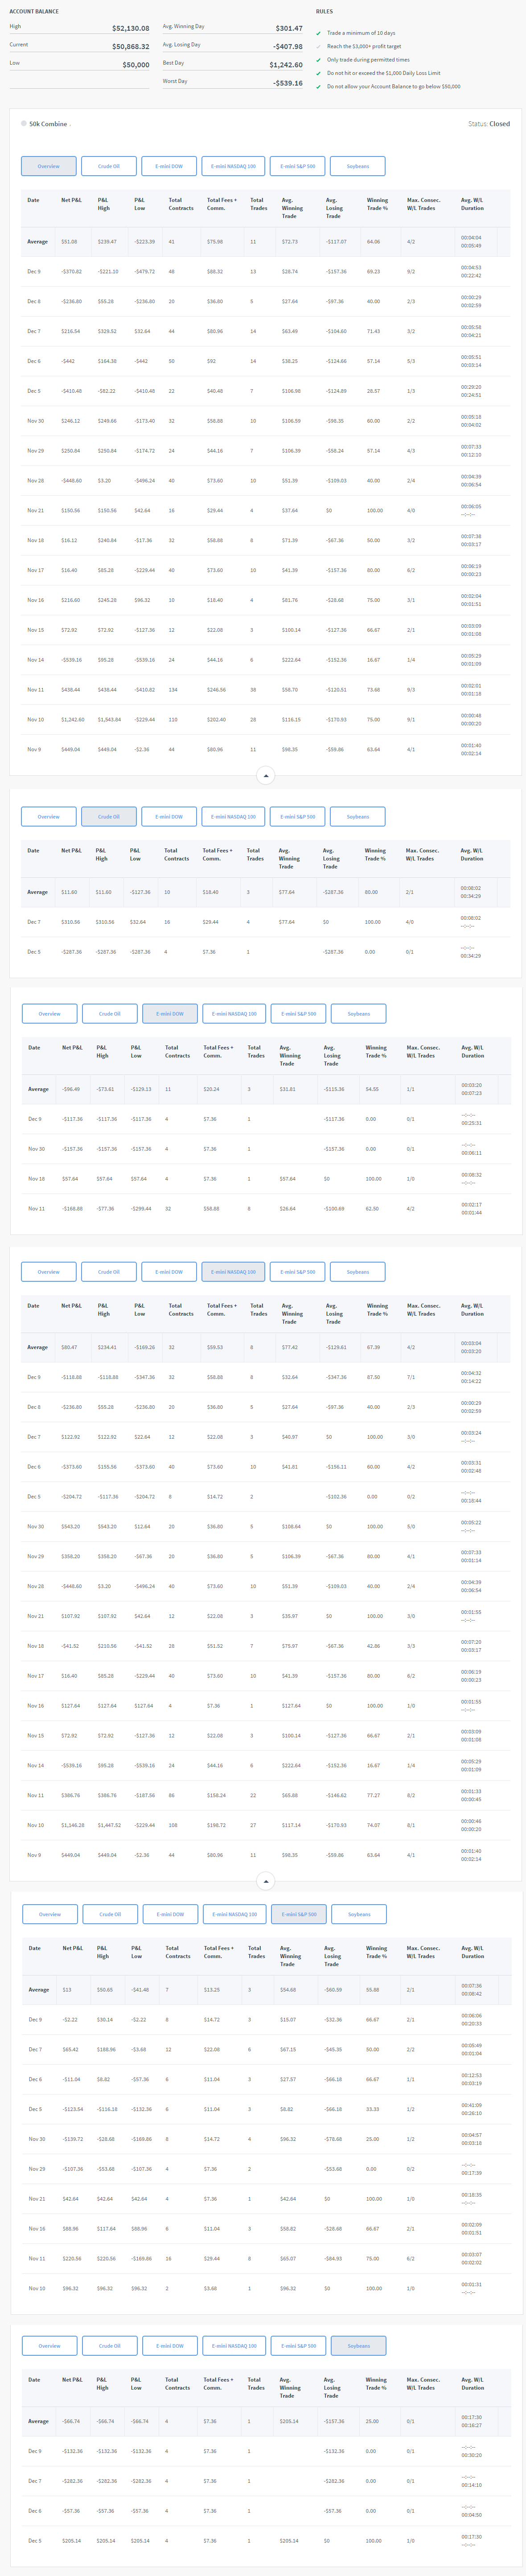Switch to E-mini DOW tab in topmost tab row
This screenshot has height=2576, width=526.
coord(169,166)
